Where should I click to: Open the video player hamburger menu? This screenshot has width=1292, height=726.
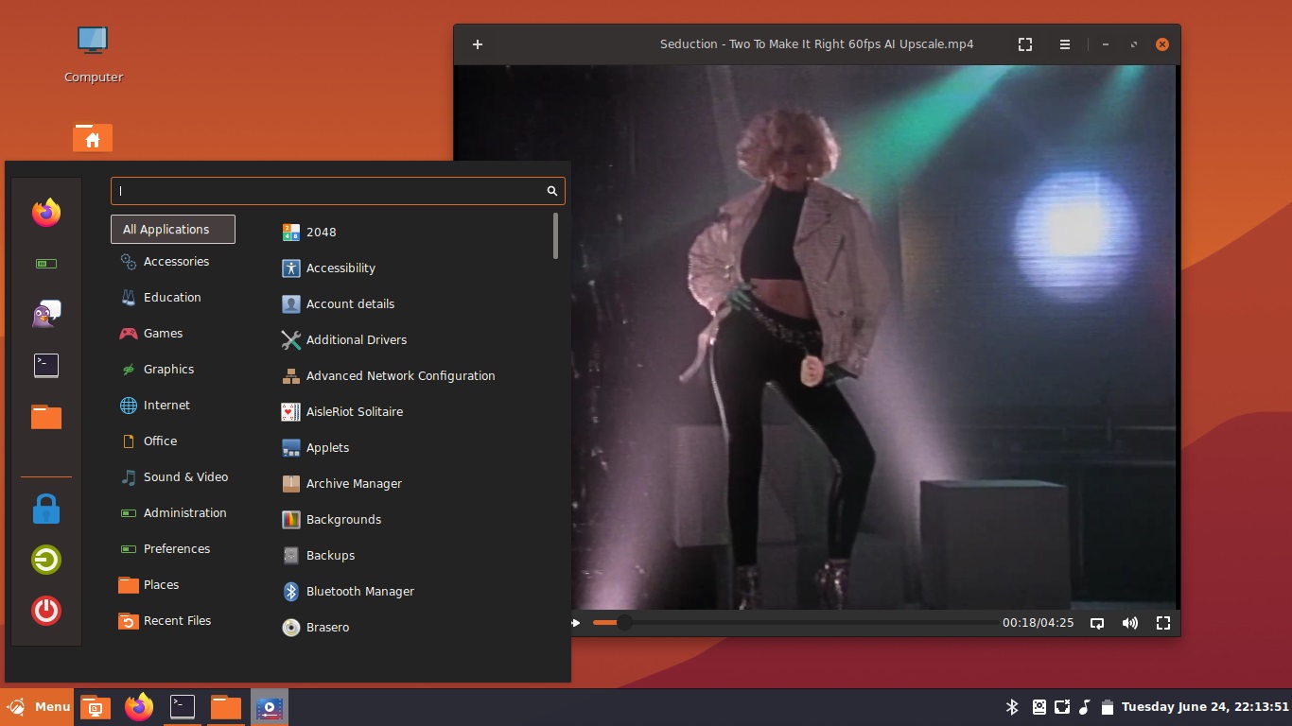pyautogui.click(x=1065, y=44)
